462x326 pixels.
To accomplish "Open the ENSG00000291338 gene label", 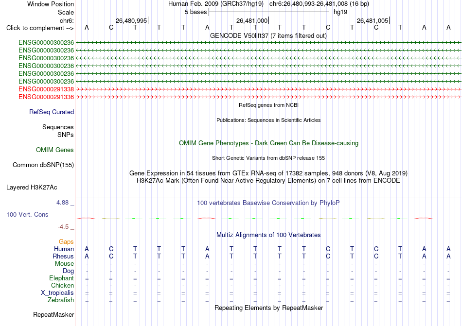I will [x=46, y=89].
